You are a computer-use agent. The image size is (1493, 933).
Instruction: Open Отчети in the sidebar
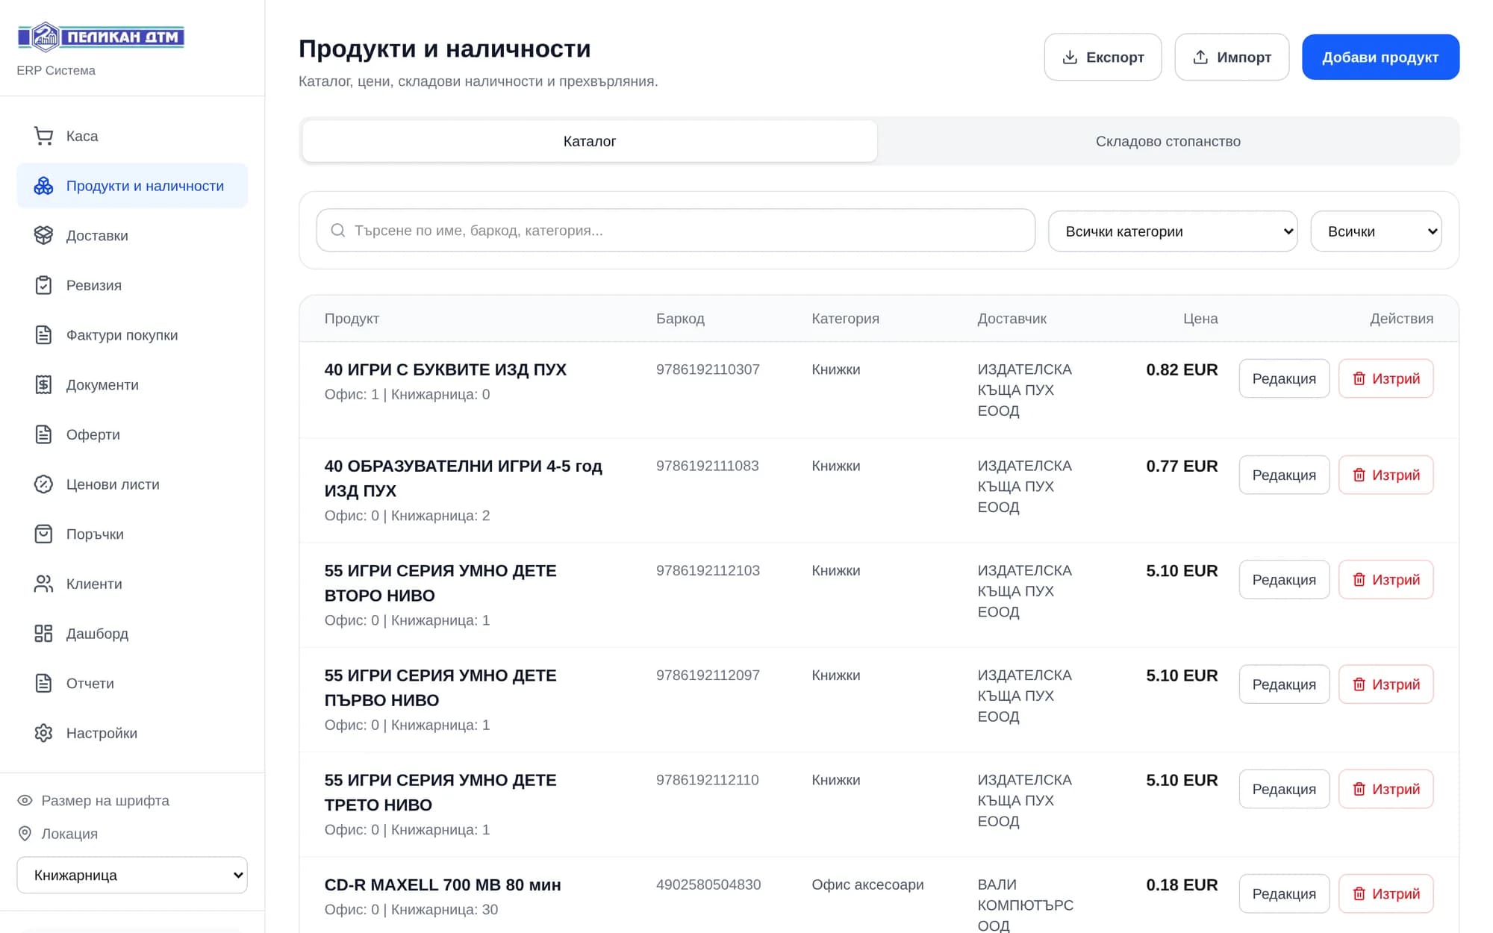click(x=132, y=683)
